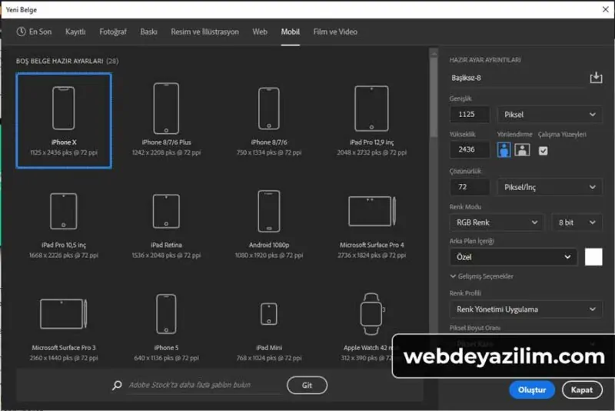Select the iPhone 5 preset icon
The image size is (615, 411).
tap(166, 314)
